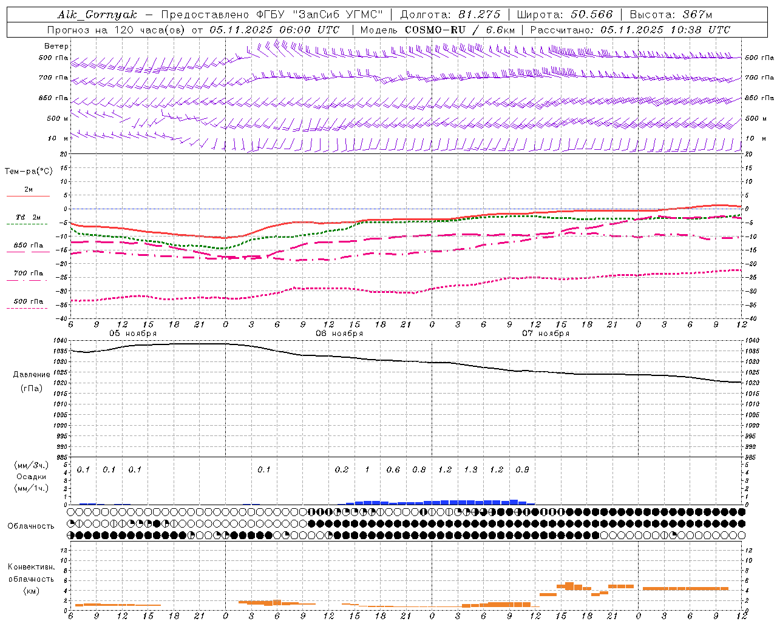Click the Давление pressure panel label

[32, 375]
